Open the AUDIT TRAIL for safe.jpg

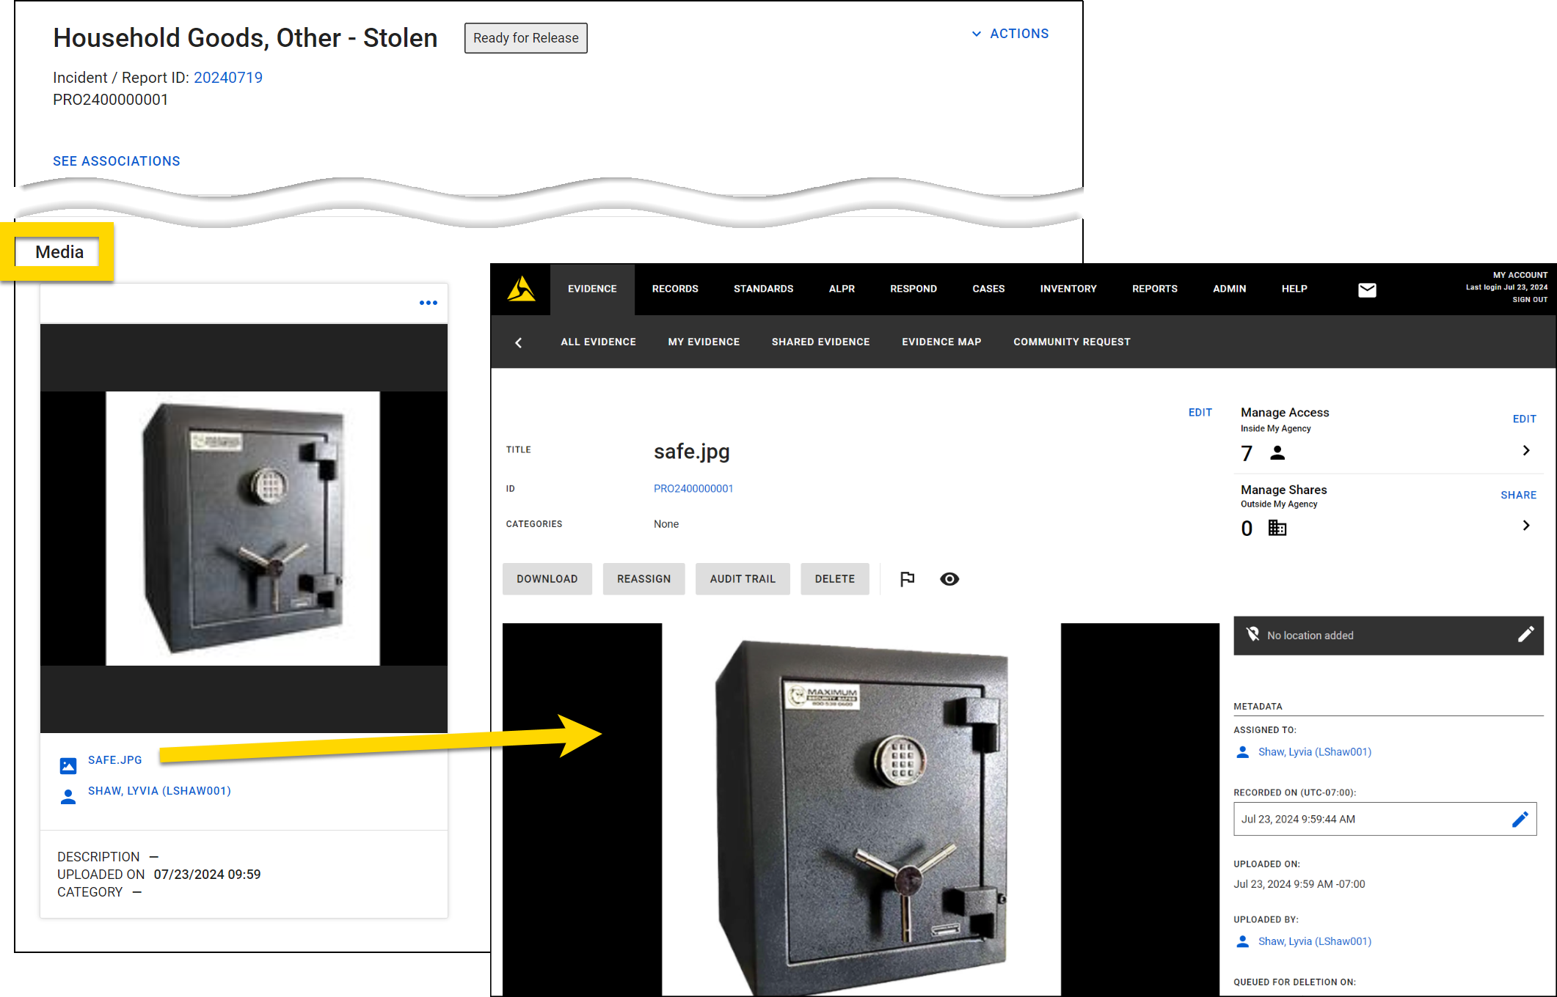(743, 578)
